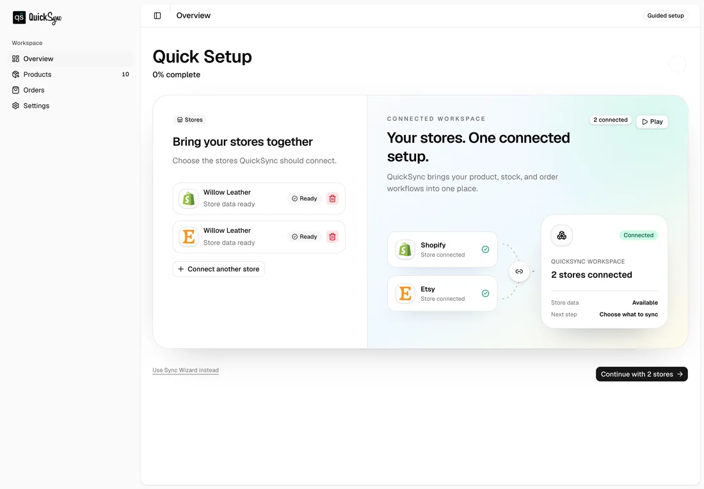The image size is (704, 489).
Task: Click the Shopify icon for Willow Leather
Action: [x=189, y=198]
